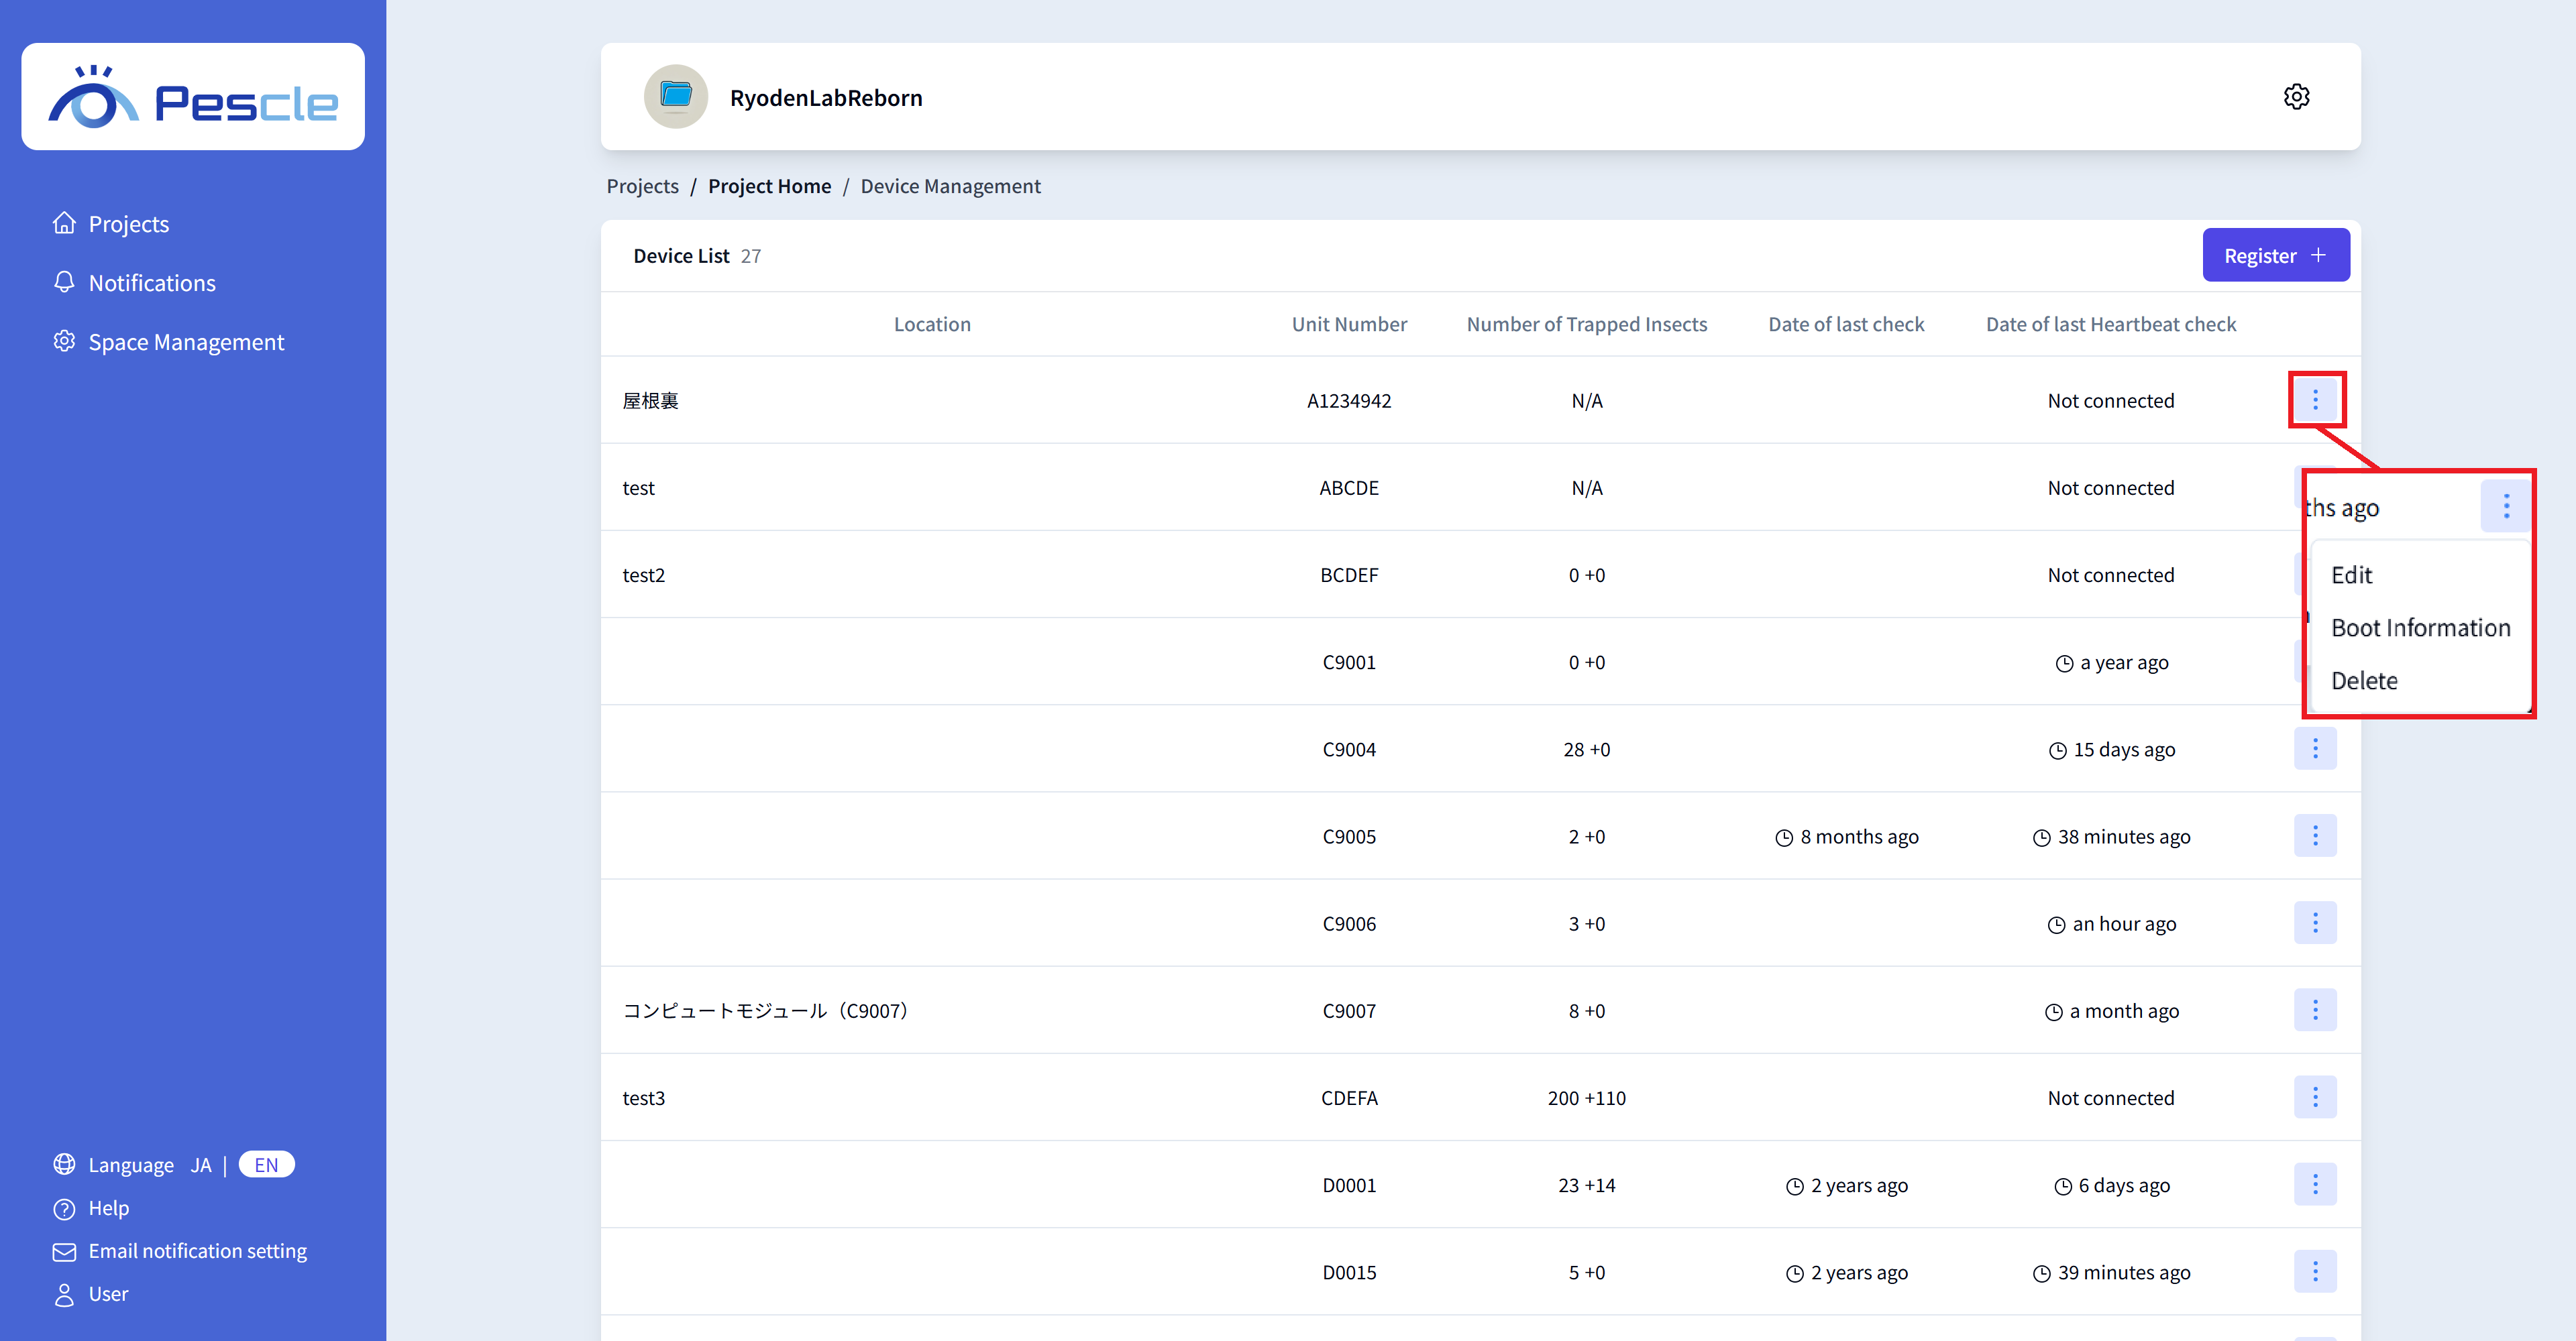Click the Projects breadcrumb link
Viewport: 2576px width, 1341px height.
click(642, 186)
